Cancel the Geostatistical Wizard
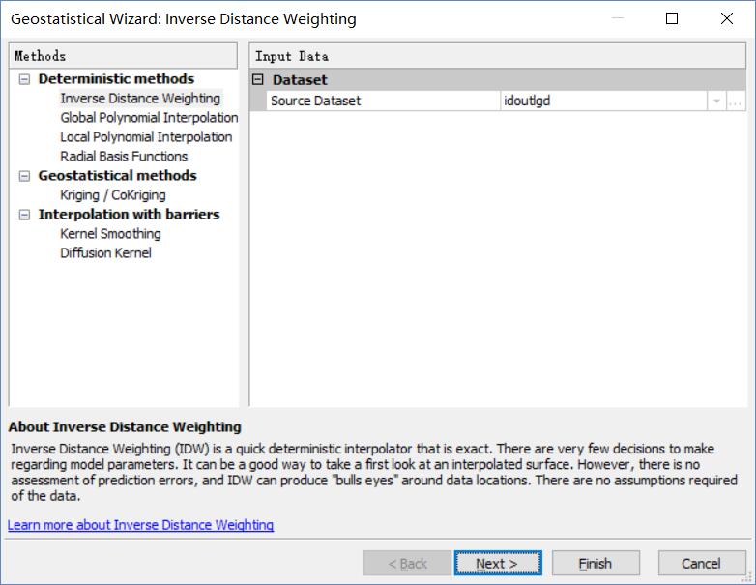The image size is (756, 585). tap(702, 563)
